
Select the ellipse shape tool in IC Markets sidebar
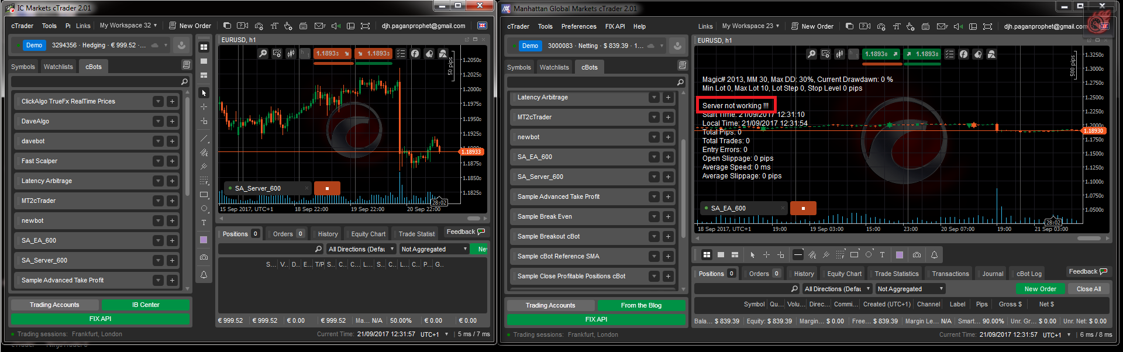click(x=204, y=209)
